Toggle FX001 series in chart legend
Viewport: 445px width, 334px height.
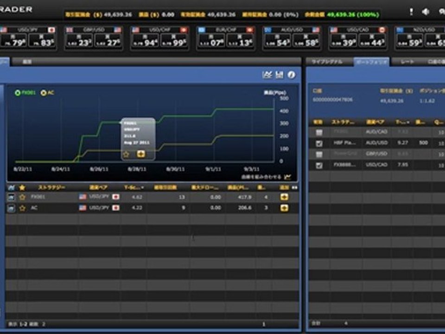pos(25,93)
